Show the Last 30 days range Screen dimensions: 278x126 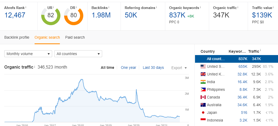153,67
